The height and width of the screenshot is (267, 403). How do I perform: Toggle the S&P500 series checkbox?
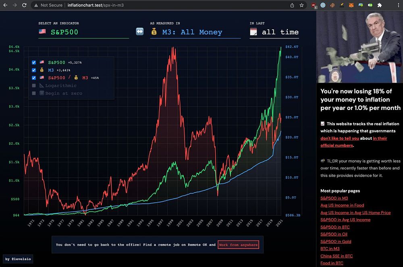click(34, 62)
